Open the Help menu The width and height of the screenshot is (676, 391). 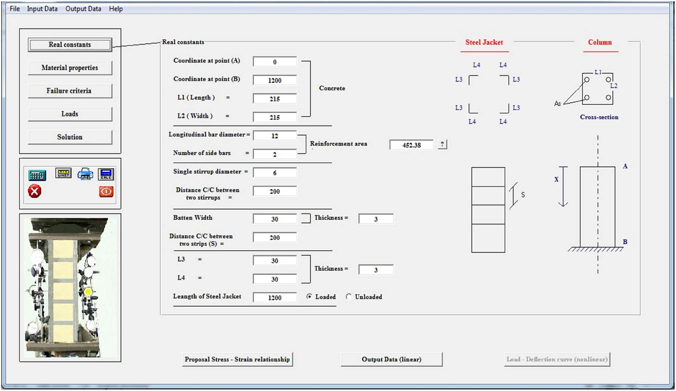tap(116, 9)
